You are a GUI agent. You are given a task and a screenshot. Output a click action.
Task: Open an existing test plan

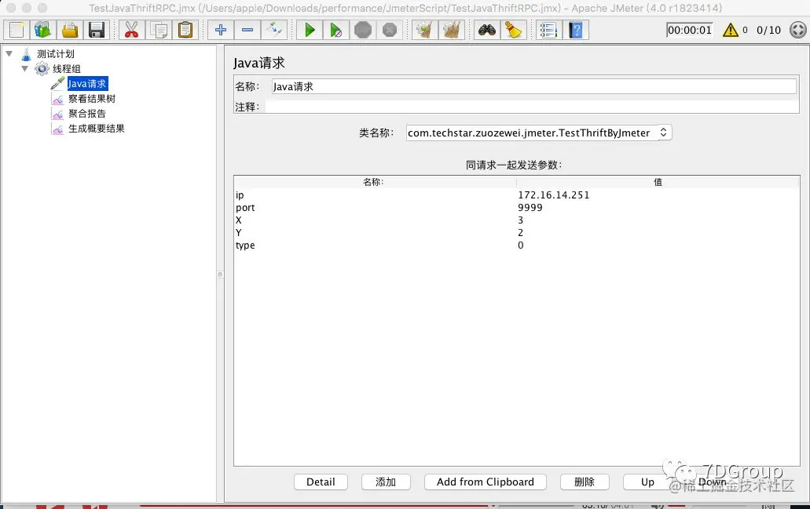coord(68,29)
